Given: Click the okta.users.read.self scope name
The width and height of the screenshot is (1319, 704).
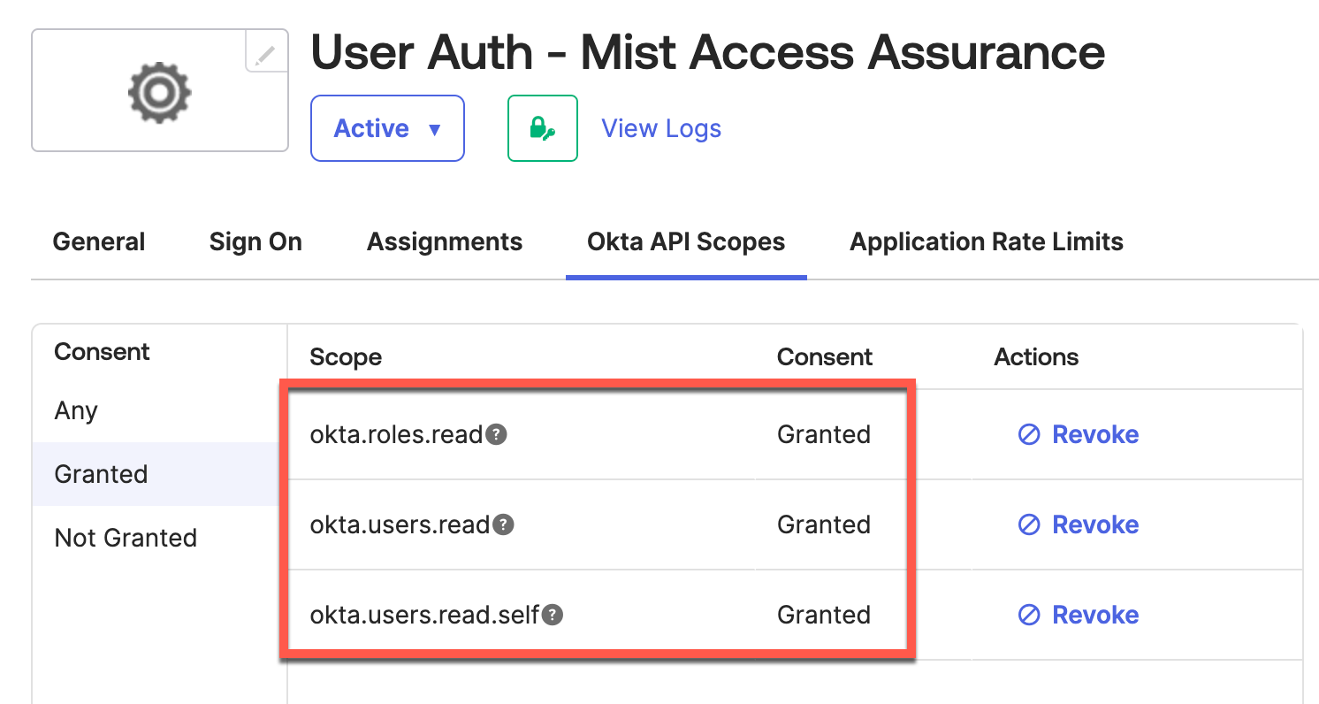Looking at the screenshot, I should point(424,615).
